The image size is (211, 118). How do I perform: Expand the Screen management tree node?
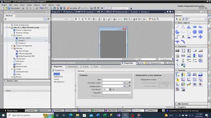(x=12, y=46)
